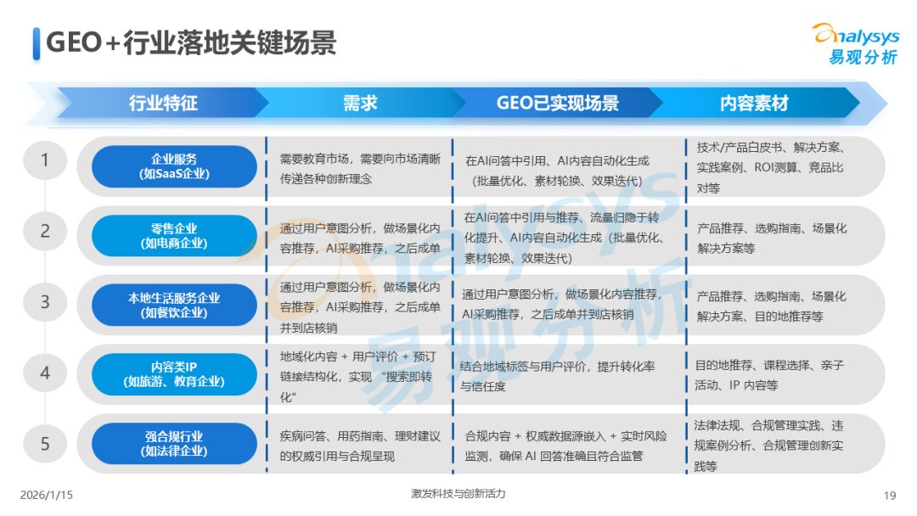Select the 本地生活服务企业(如餐饮企业) pill
Viewport: 917px width, 516px height.
[176, 305]
